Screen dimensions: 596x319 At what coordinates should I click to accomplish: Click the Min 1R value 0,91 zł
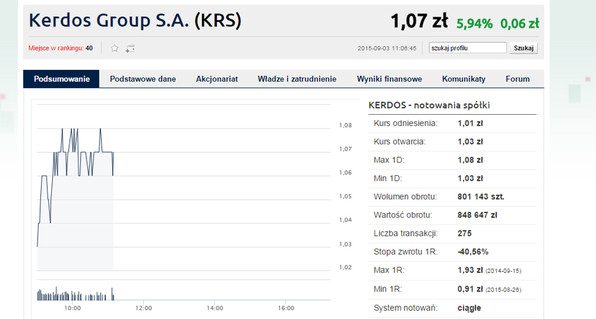point(470,289)
